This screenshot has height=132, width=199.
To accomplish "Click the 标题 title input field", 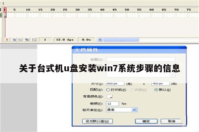I will tap(141, 59).
